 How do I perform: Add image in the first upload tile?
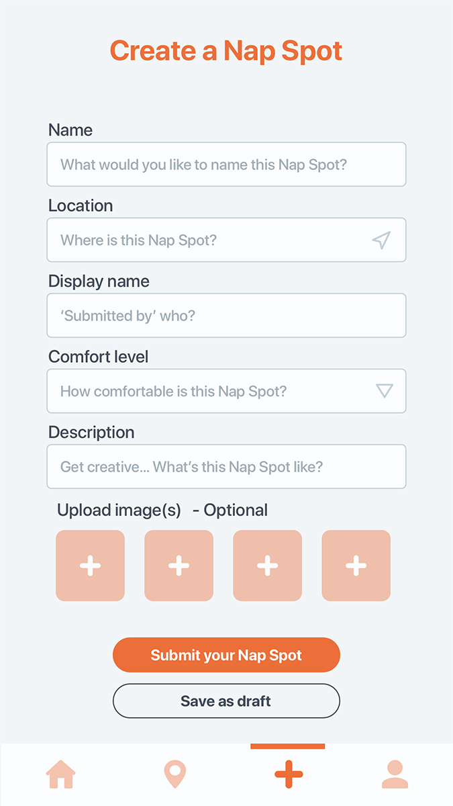coord(90,566)
